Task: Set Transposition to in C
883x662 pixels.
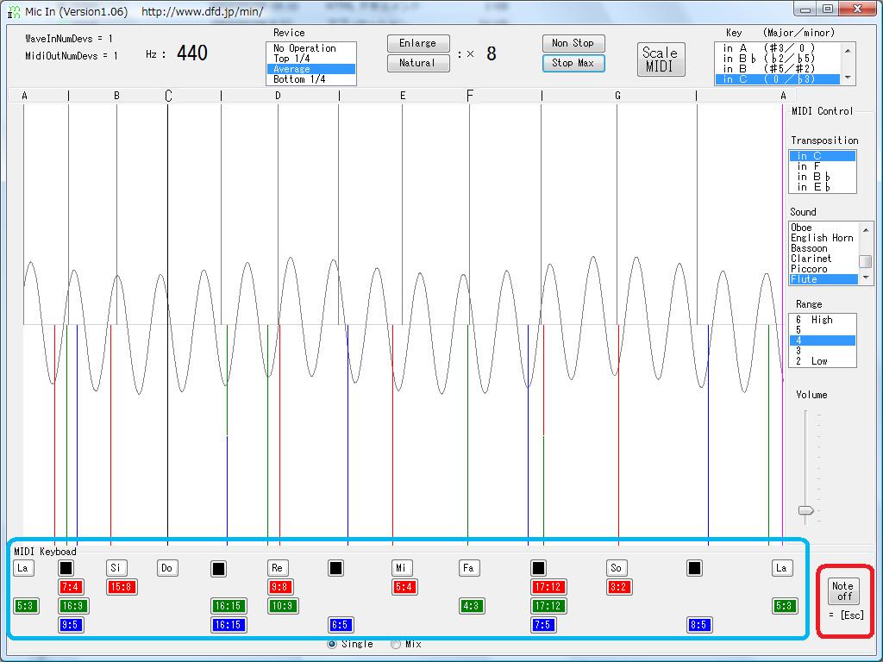Action: (822, 156)
